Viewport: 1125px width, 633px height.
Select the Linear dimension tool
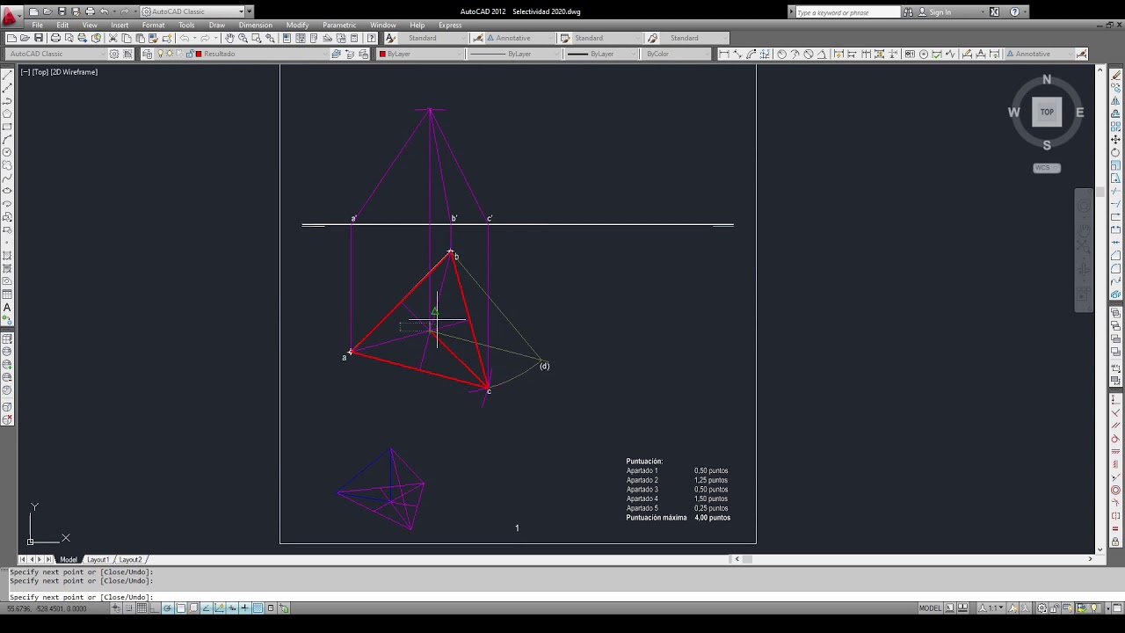click(x=723, y=54)
